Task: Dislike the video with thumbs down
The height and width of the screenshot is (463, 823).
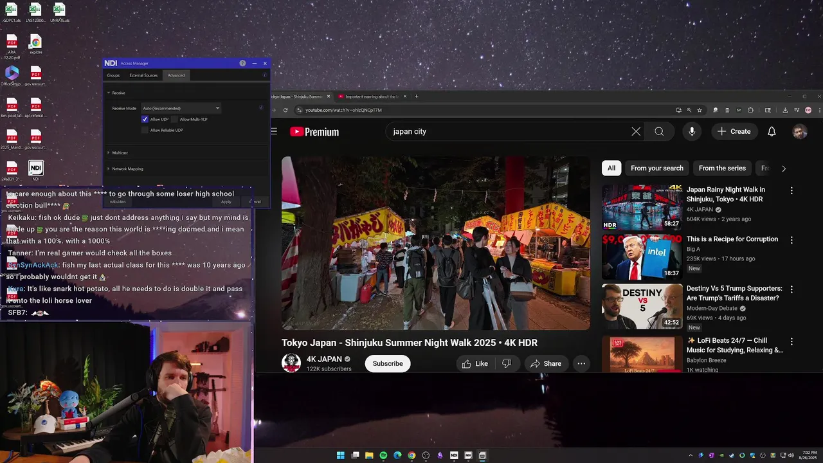Action: pos(507,363)
